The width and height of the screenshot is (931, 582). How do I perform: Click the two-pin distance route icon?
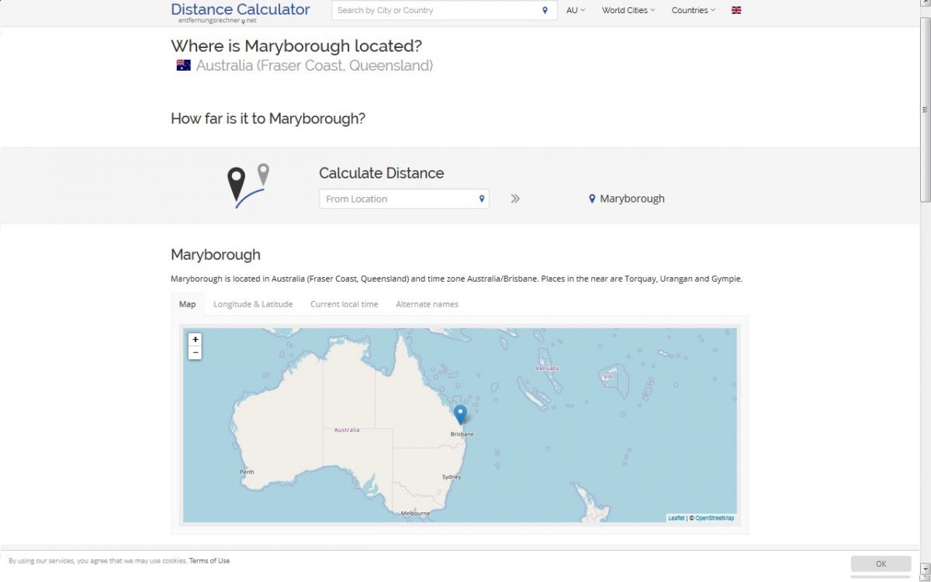pyautogui.click(x=247, y=185)
